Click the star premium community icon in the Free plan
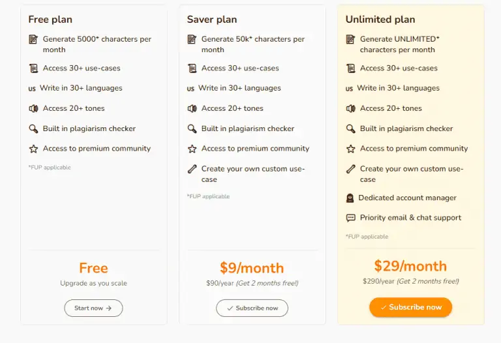 [x=33, y=149]
